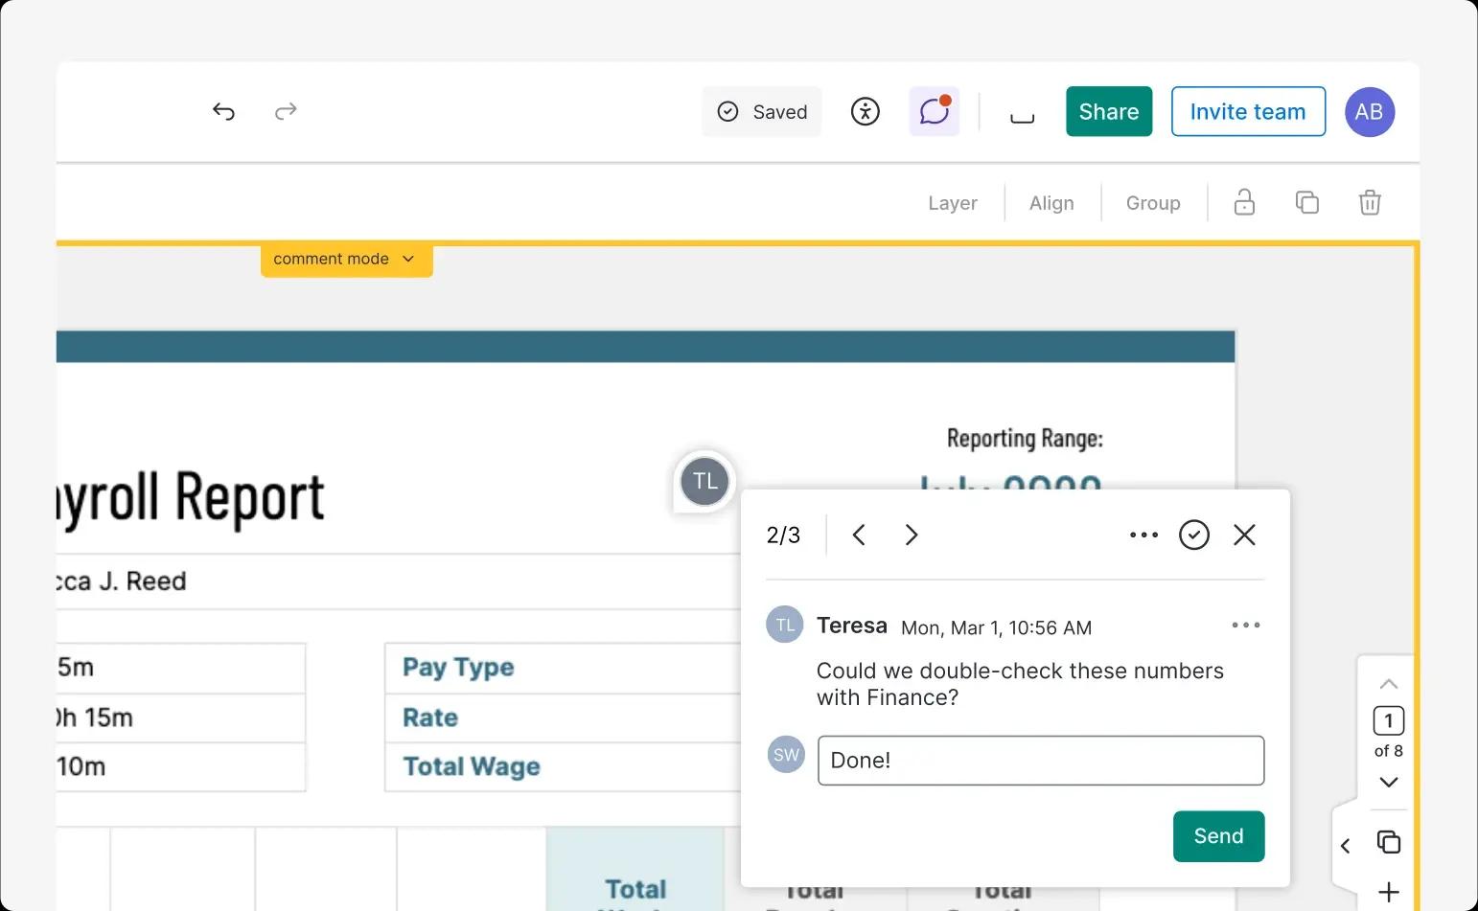Open options for Teresa's comment

(1246, 626)
